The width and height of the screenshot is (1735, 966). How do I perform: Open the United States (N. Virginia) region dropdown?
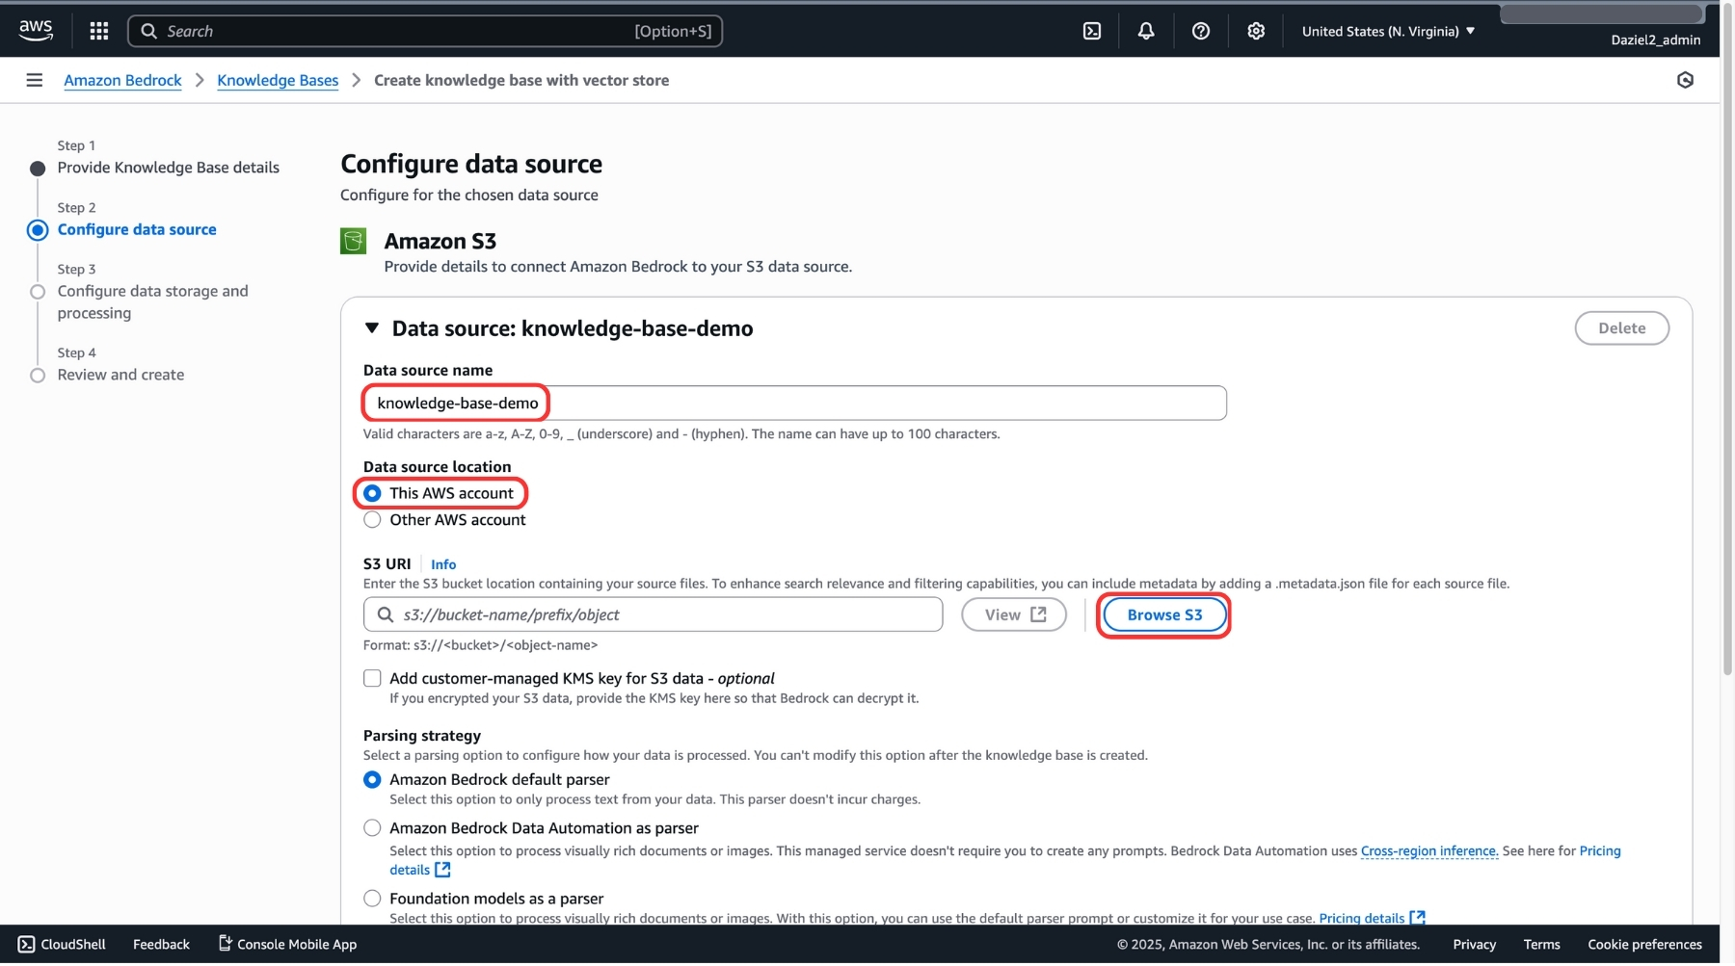point(1387,31)
